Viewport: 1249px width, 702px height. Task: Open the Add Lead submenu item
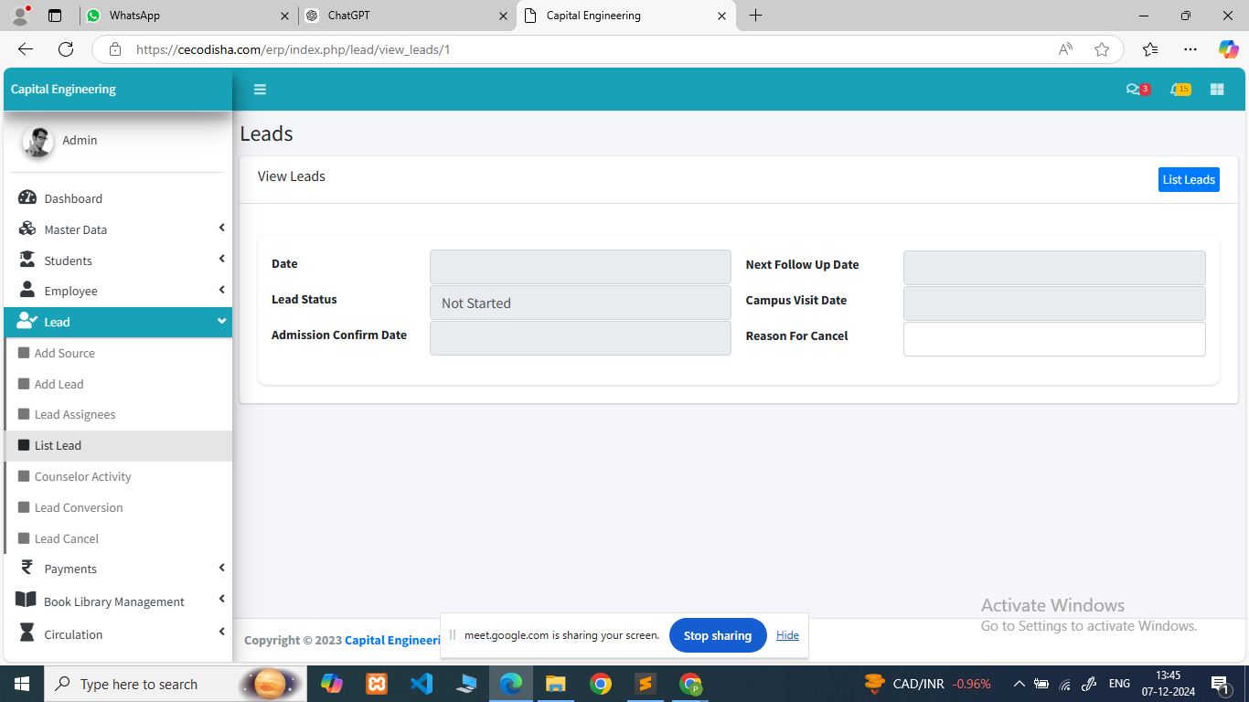click(59, 384)
